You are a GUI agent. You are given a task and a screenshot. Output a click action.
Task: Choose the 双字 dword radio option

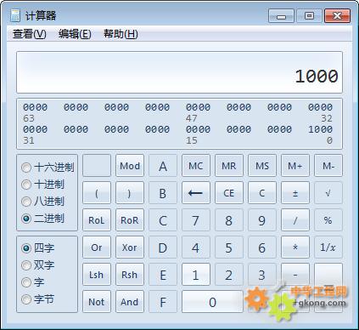(x=26, y=265)
